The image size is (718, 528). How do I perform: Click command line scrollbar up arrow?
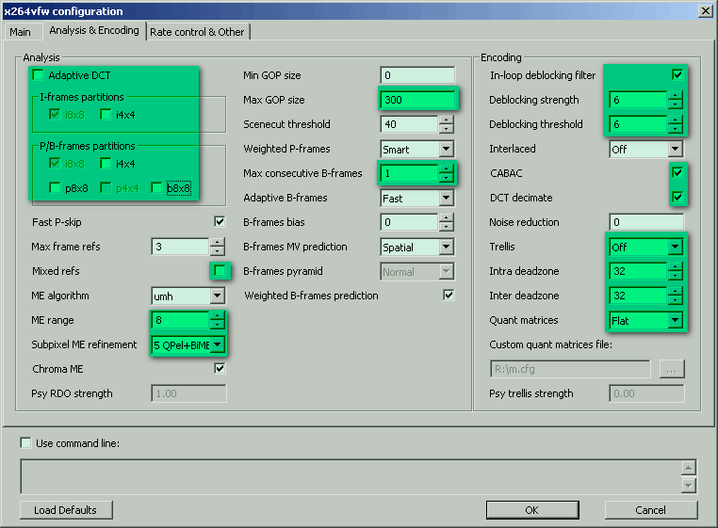pos(689,468)
